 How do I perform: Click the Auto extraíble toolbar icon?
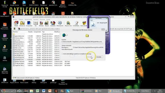84,24
